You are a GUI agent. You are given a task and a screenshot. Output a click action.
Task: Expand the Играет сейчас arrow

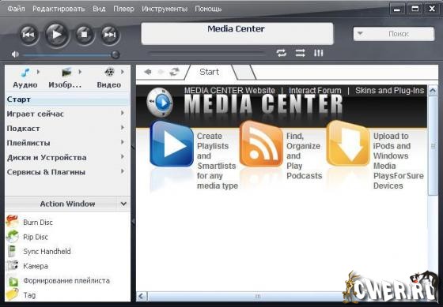123,113
